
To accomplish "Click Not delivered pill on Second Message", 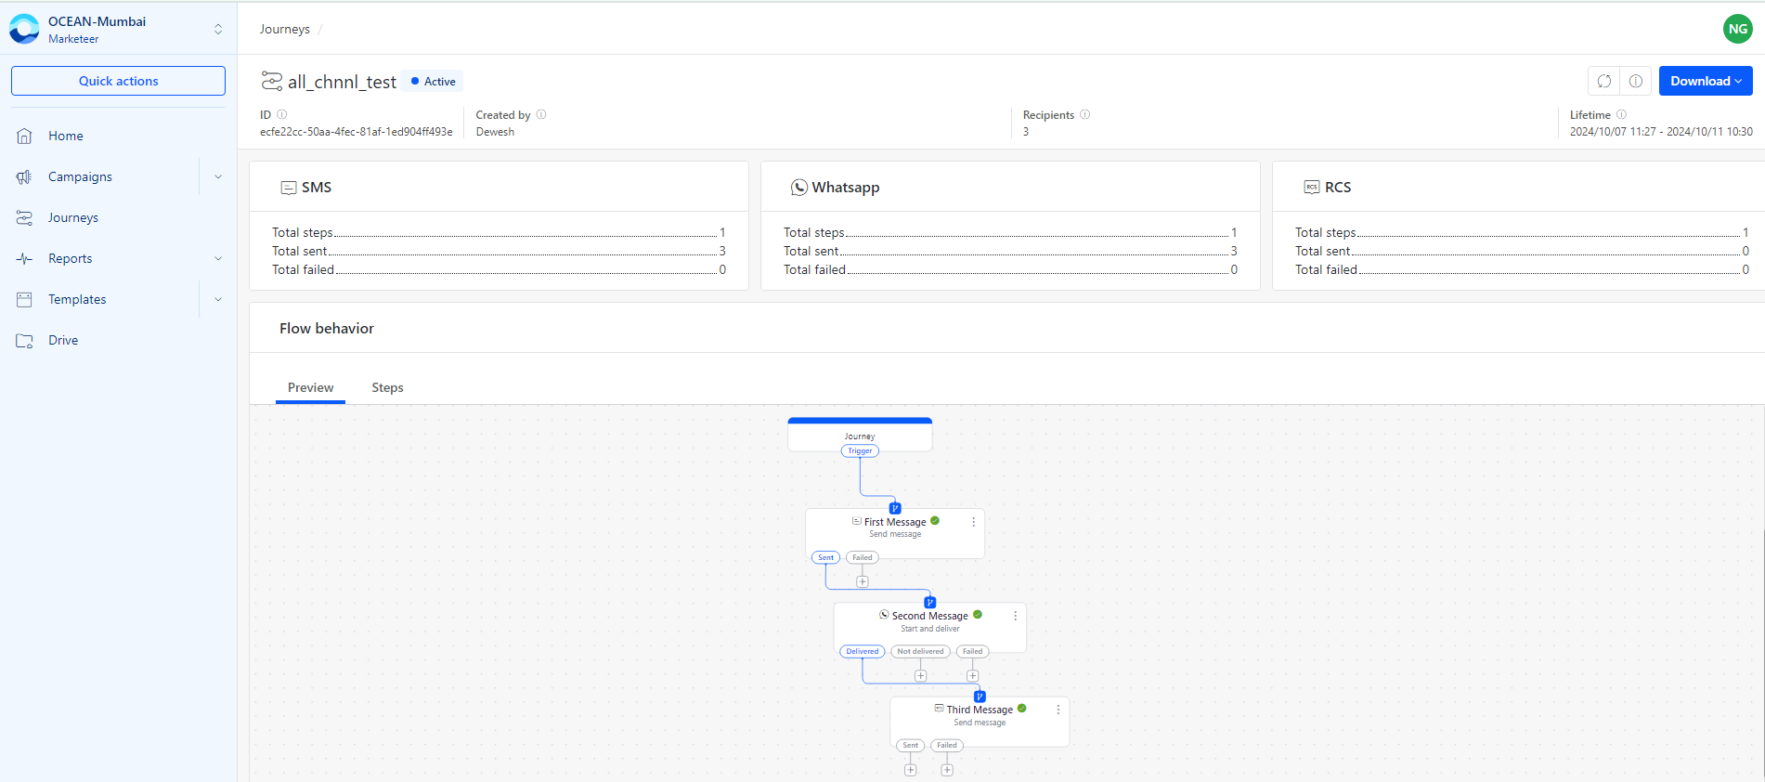I will (x=920, y=651).
